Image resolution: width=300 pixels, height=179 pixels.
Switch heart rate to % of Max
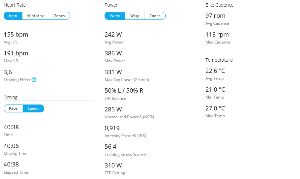(35, 16)
